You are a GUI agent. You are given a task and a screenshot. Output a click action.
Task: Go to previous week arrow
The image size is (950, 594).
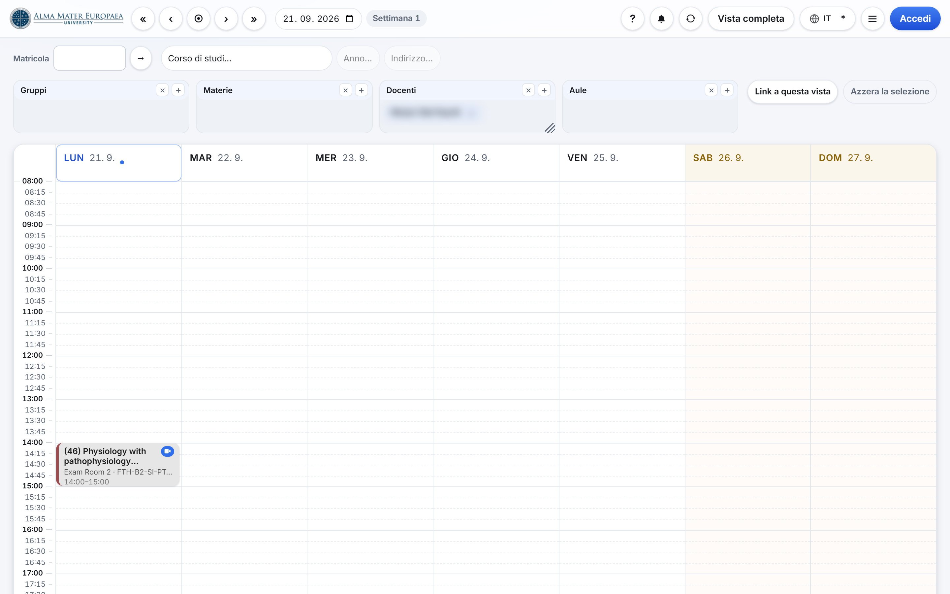pos(171,18)
